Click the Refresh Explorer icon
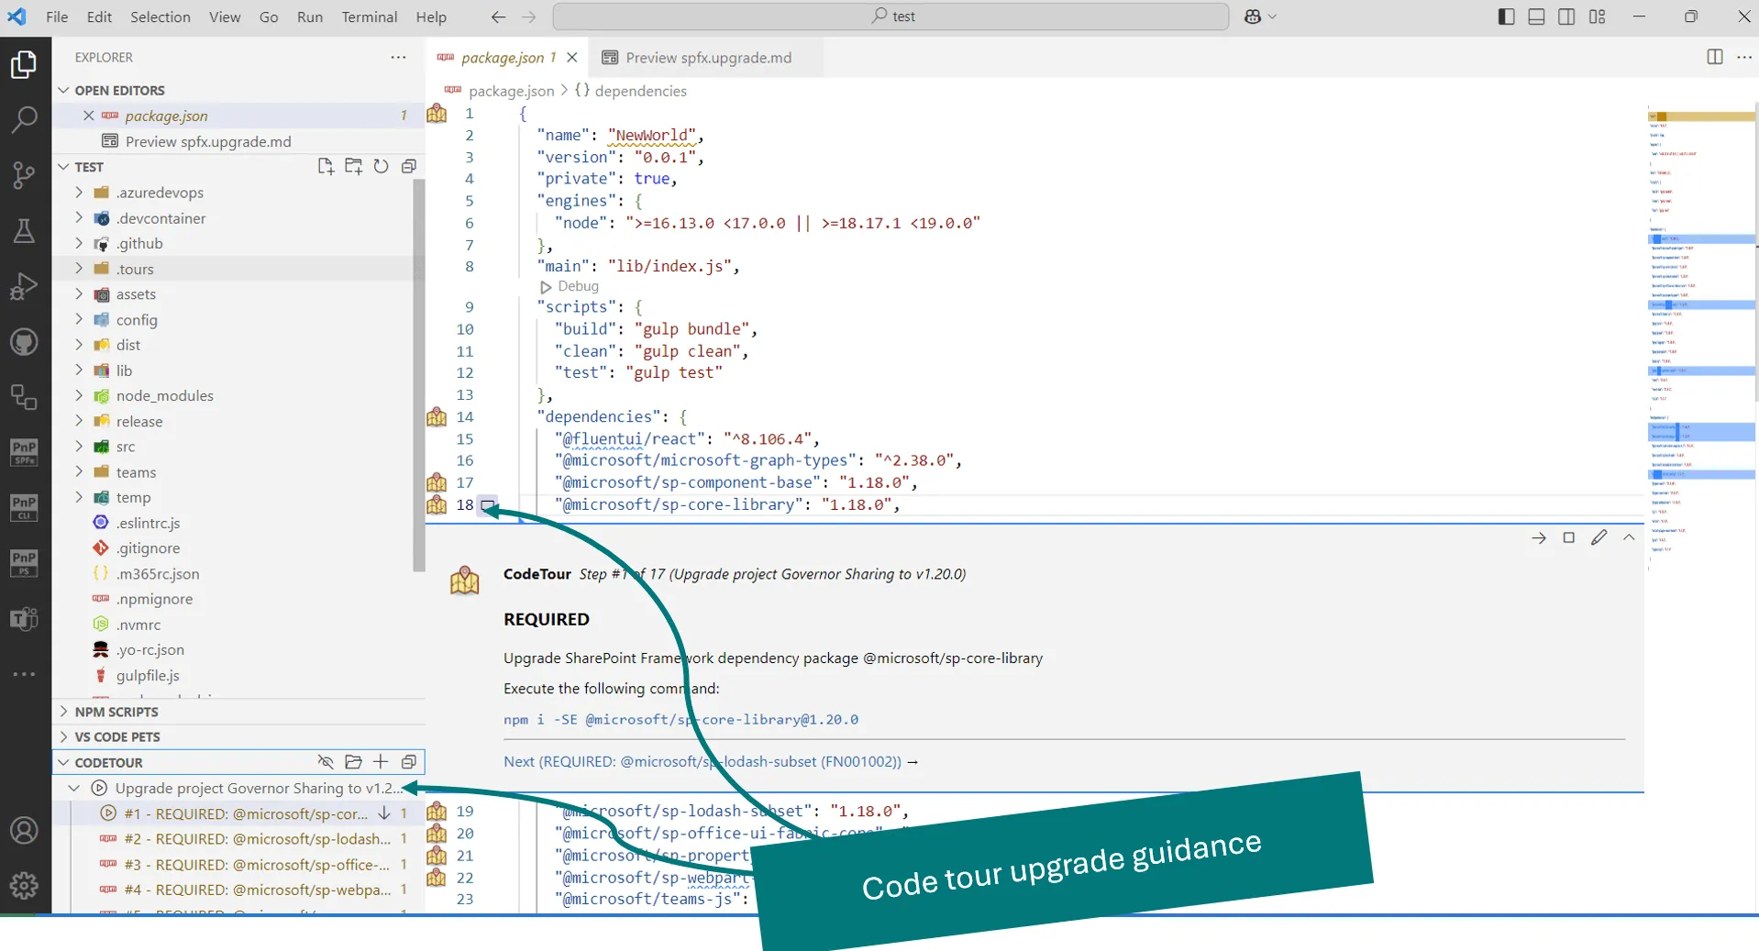This screenshot has width=1759, height=951. [382, 166]
